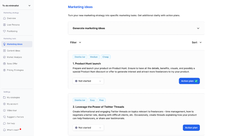Open My account settings
Screen dimensions: 239x136
click(17, 104)
